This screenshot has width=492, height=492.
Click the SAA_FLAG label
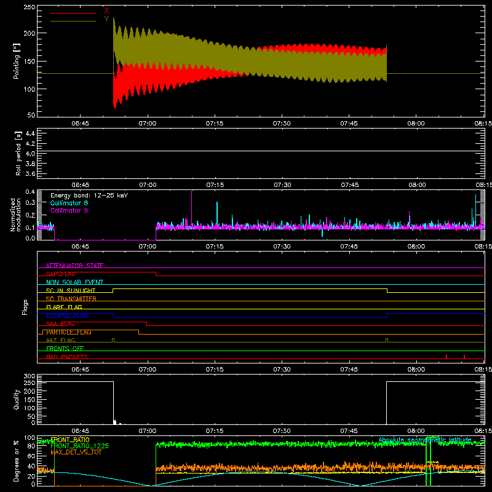coord(60,324)
